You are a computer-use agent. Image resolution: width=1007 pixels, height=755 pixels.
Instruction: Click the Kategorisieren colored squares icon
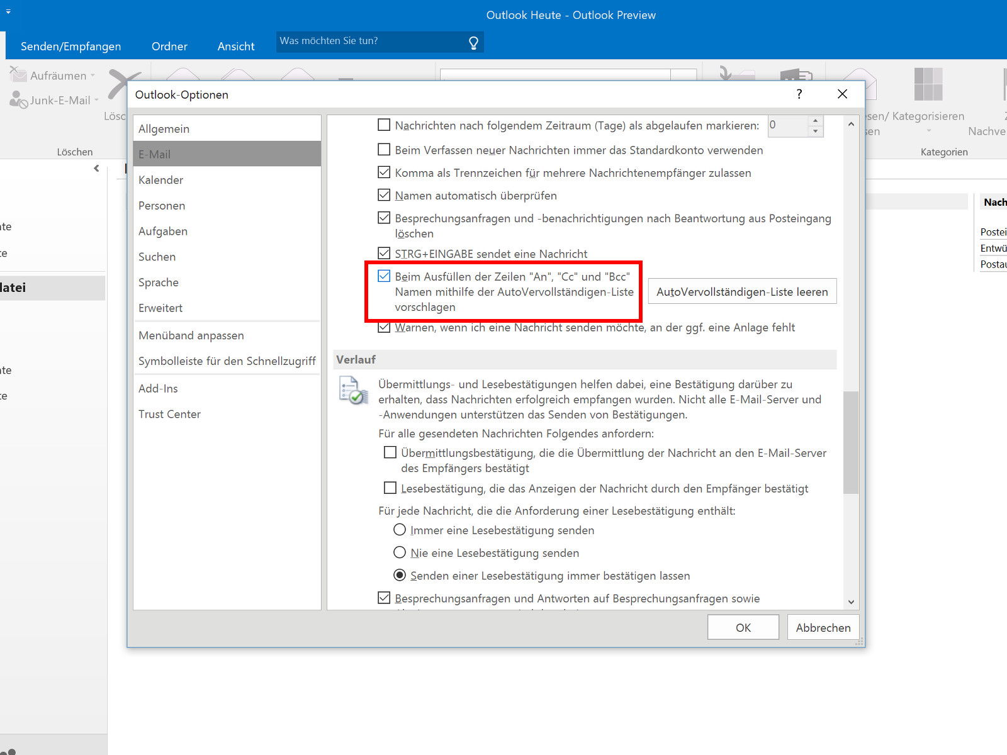click(928, 84)
